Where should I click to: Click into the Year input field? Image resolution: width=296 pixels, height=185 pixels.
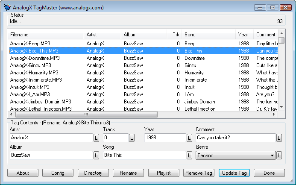(165, 138)
